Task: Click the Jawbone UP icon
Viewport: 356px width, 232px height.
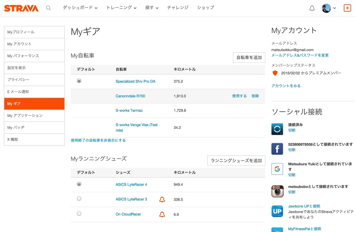Action: pos(277,211)
